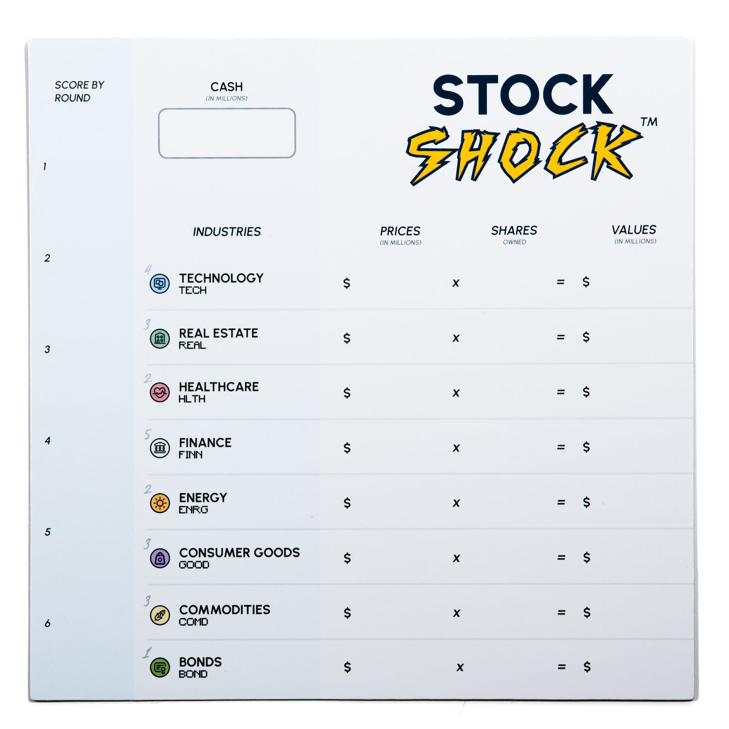Tap the Healthcare heart icon
Image resolution: width=729 pixels, height=729 pixels.
click(160, 392)
